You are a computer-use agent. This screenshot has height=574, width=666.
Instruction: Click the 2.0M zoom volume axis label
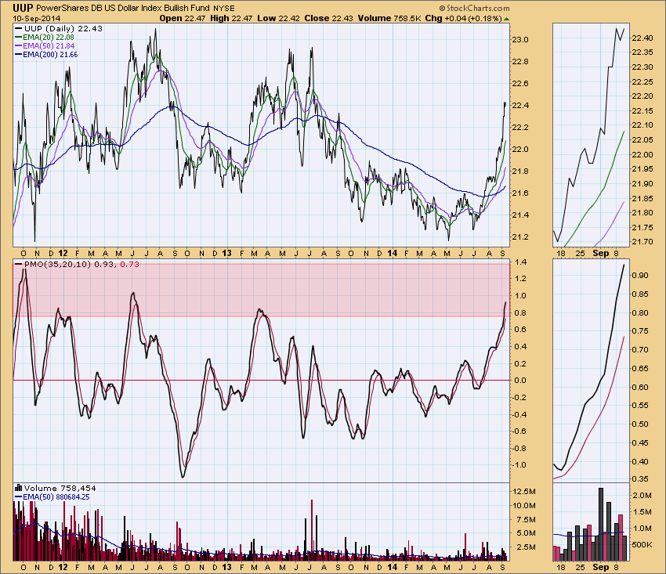642,496
